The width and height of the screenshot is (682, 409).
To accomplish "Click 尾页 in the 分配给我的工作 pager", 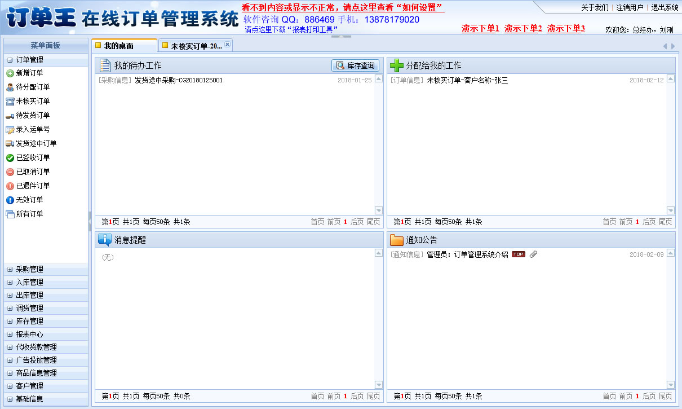I will tap(666, 222).
